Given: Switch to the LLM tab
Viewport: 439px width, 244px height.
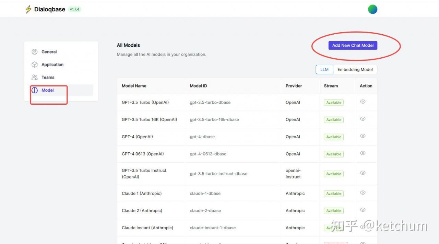Looking at the screenshot, I should pos(324,69).
